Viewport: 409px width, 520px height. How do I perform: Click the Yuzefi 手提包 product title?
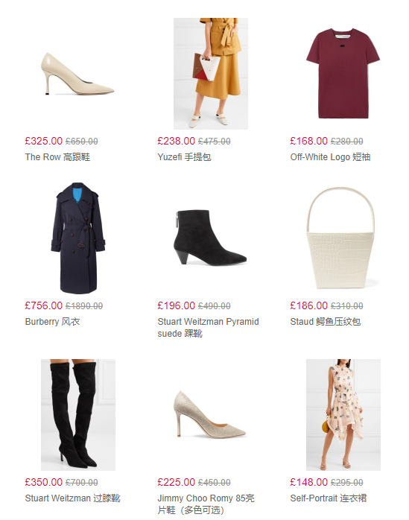pyautogui.click(x=185, y=157)
